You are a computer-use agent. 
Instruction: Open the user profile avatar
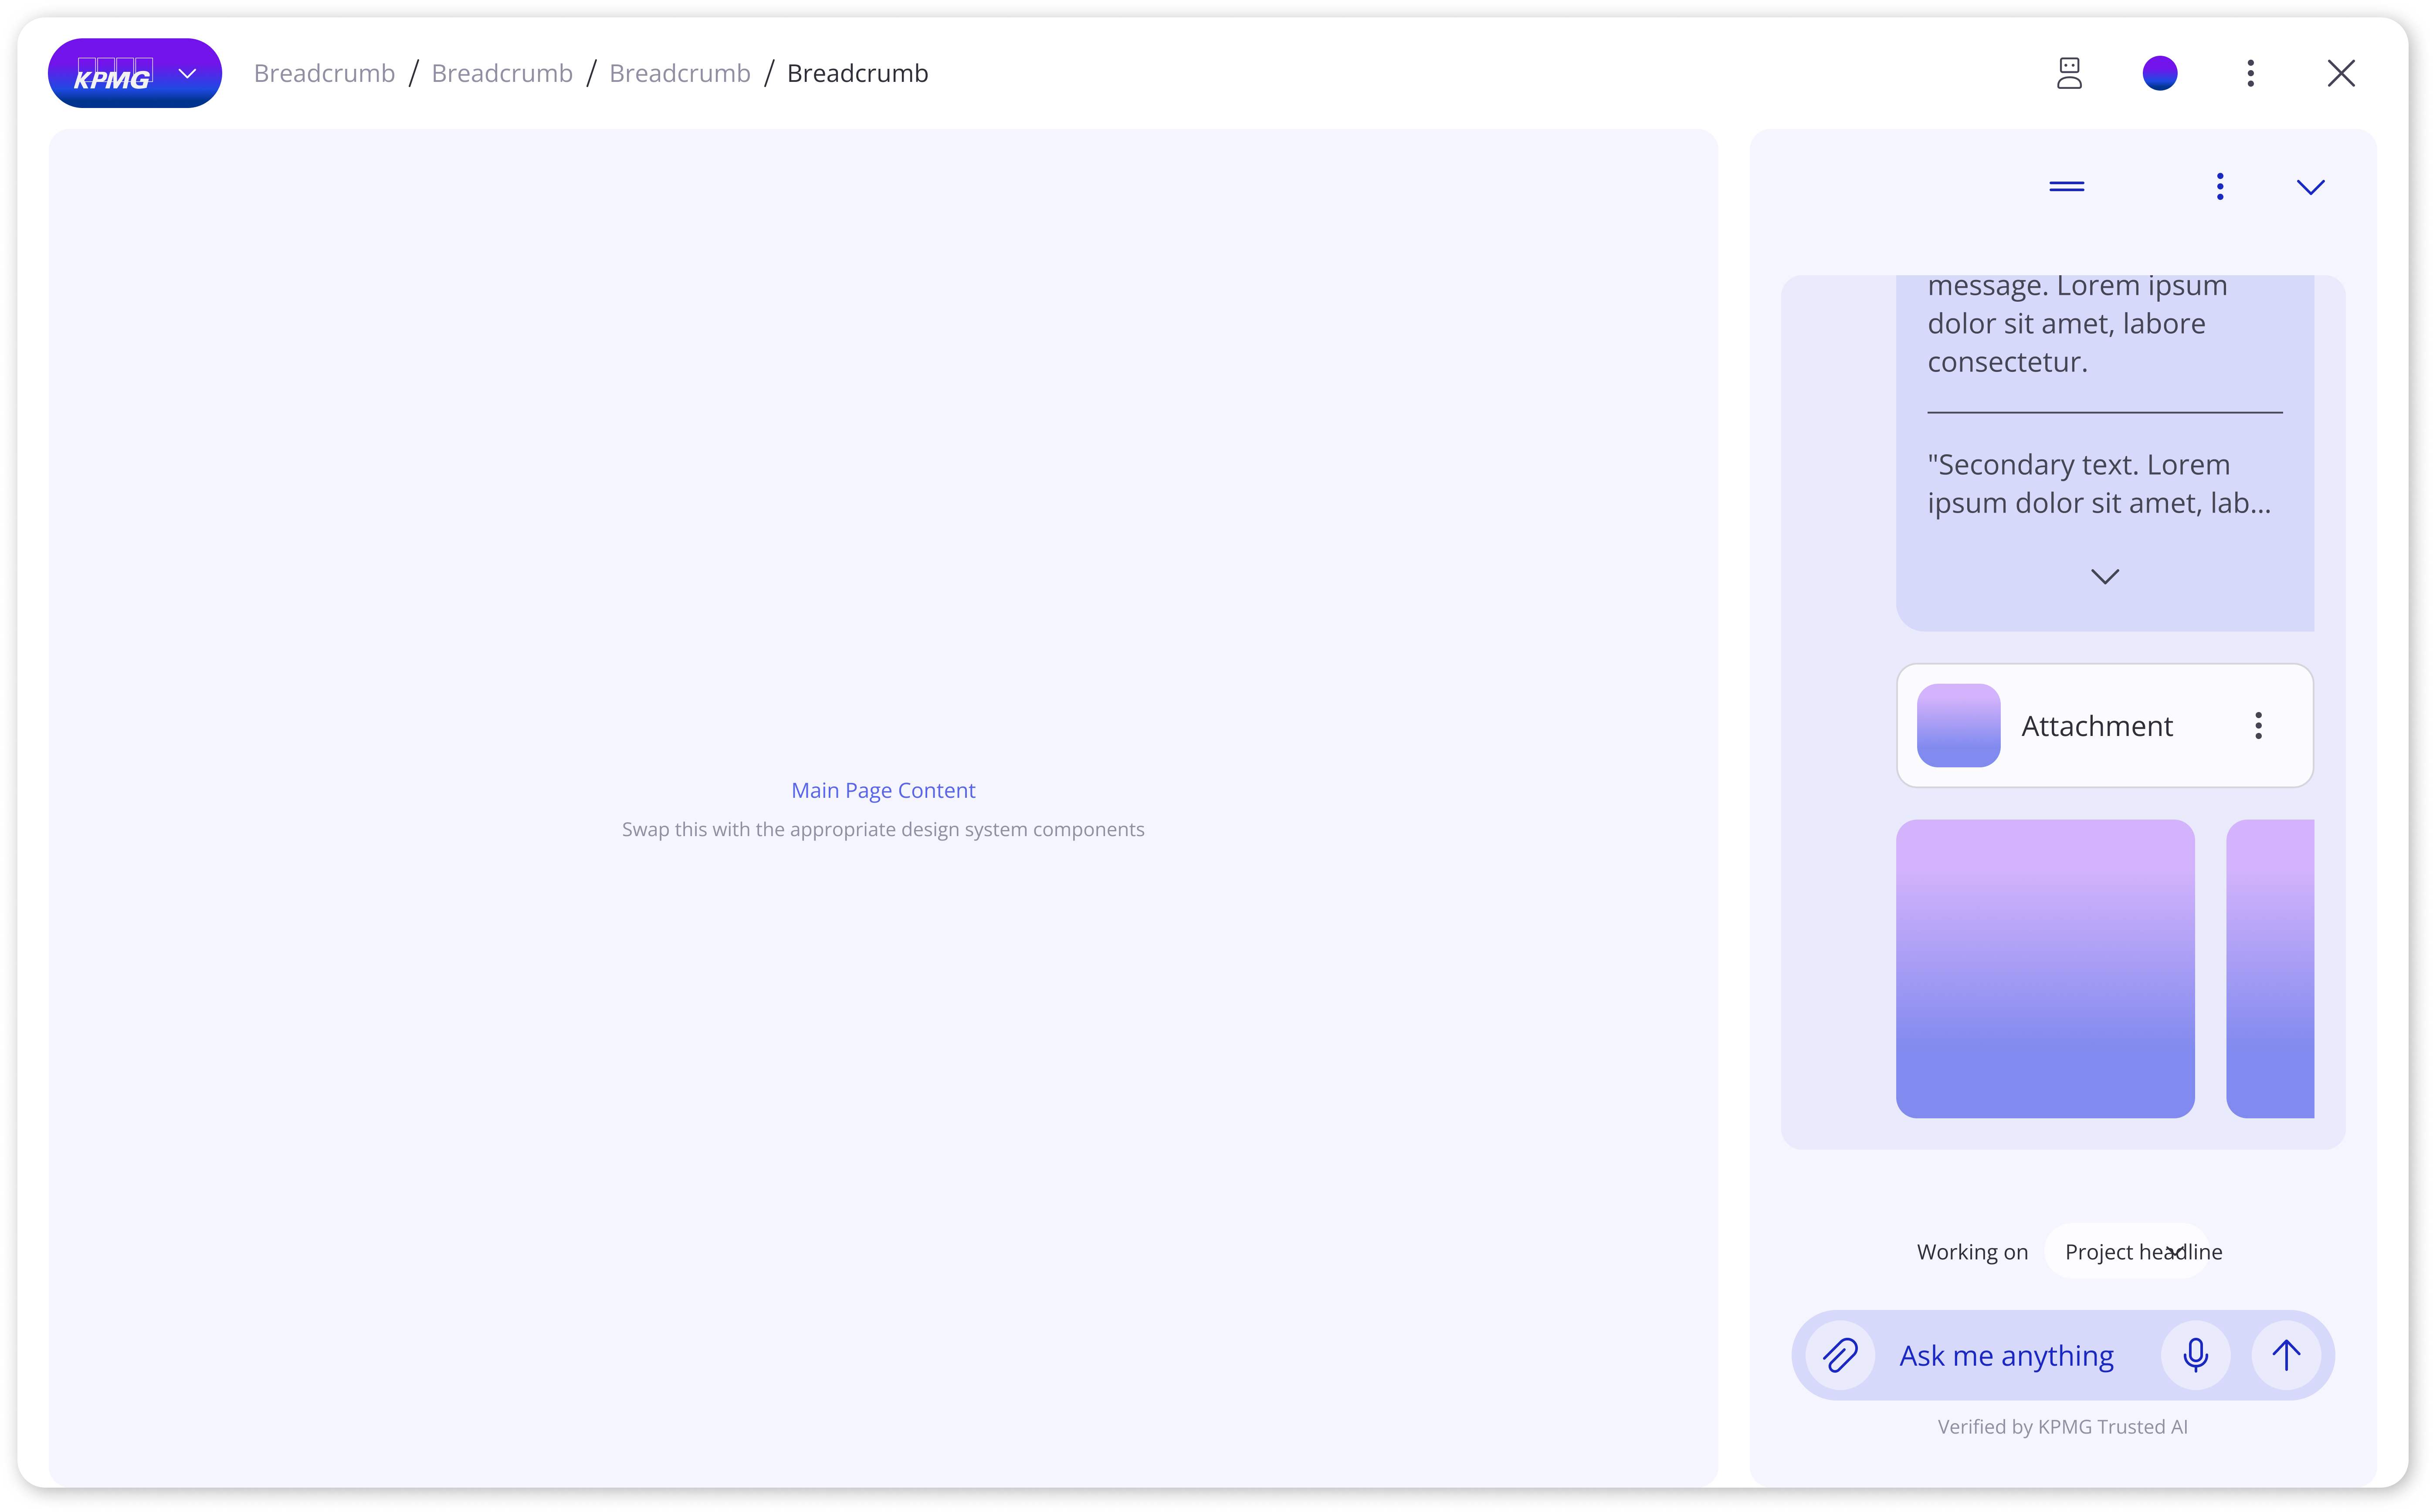click(2160, 73)
